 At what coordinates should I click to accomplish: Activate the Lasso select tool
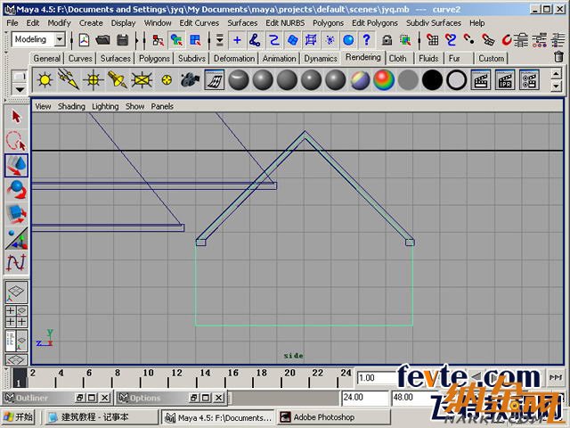coord(16,141)
